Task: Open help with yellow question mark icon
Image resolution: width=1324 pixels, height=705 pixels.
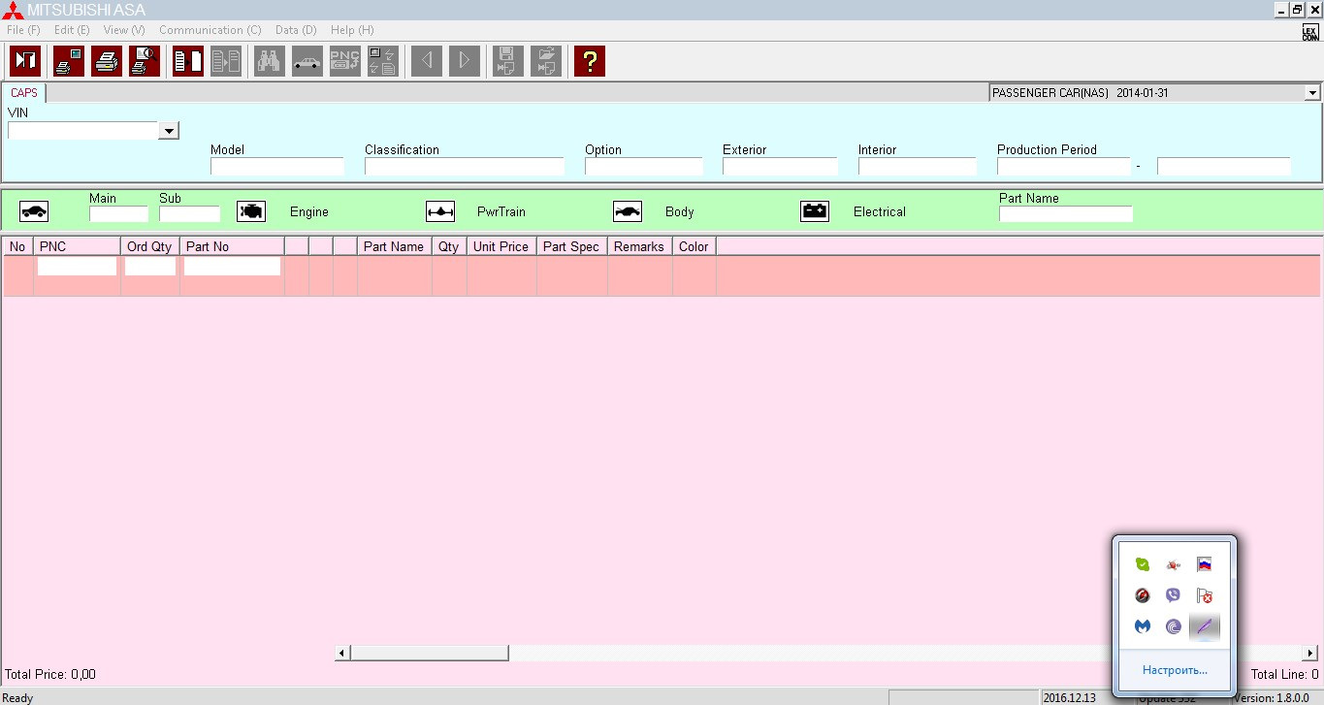Action: [x=590, y=61]
